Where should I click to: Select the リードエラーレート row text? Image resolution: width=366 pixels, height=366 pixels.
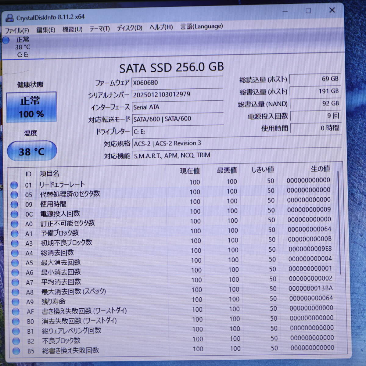coord(62,184)
